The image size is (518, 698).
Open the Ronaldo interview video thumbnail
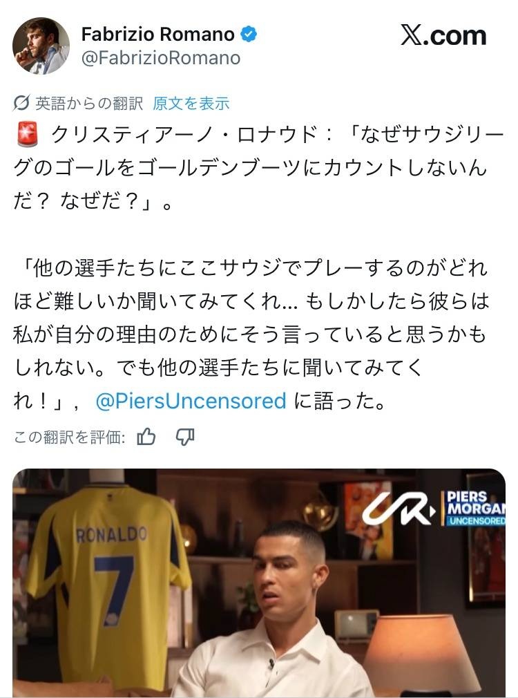[259, 583]
